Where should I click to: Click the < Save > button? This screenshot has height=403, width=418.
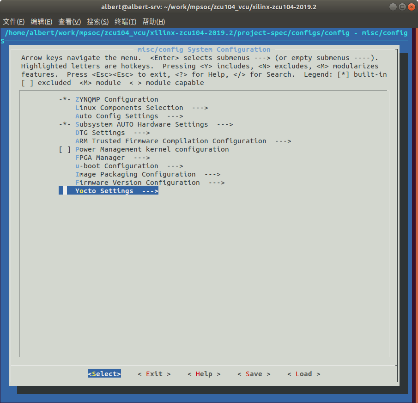pyautogui.click(x=254, y=374)
